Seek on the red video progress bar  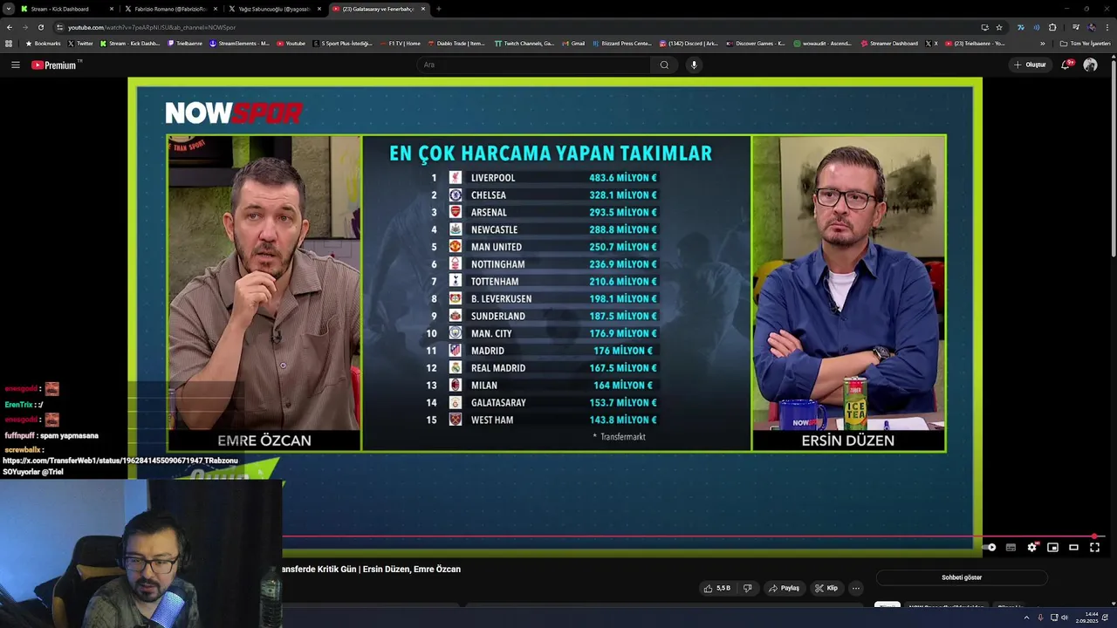[694, 536]
